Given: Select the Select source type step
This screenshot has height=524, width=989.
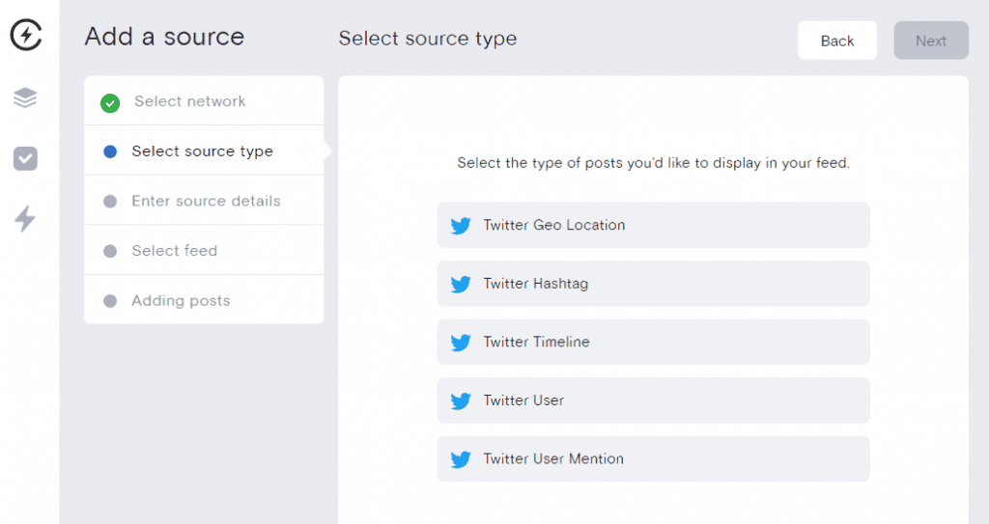Looking at the screenshot, I should point(204,151).
